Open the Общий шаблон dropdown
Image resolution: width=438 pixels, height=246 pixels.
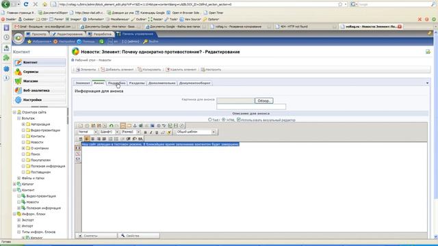click(x=214, y=132)
